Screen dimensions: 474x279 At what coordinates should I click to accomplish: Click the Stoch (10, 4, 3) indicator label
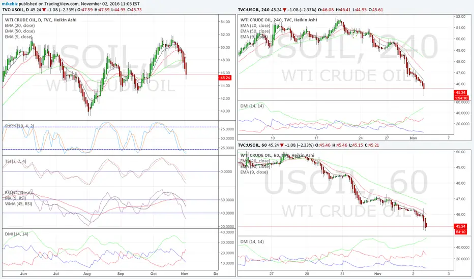coord(19,126)
